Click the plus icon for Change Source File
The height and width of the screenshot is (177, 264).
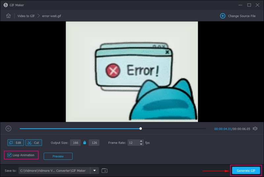tap(223, 16)
